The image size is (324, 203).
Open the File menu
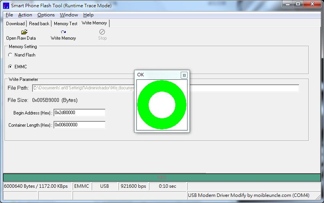point(9,15)
